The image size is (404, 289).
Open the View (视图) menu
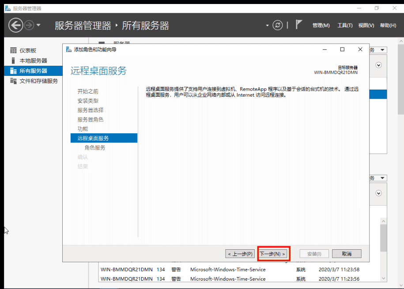(x=366, y=25)
